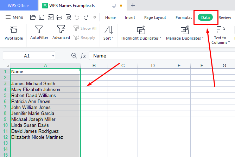Click the formula bar input showing Name
Image resolution: width=235 pixels, height=157 pixels.
click(158, 56)
